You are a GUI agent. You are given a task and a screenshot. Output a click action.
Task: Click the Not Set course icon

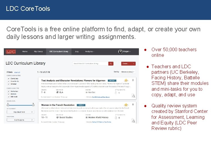pyautogui.click(x=87, y=92)
